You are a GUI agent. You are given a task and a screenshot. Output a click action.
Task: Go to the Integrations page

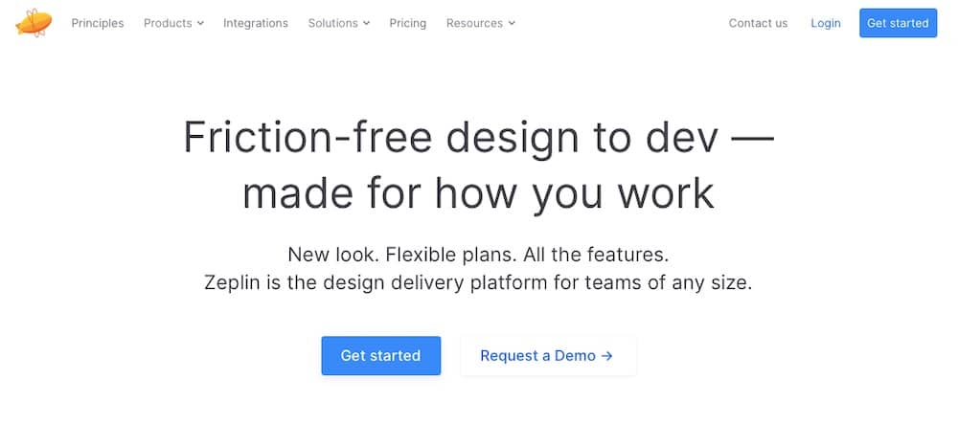pos(256,23)
